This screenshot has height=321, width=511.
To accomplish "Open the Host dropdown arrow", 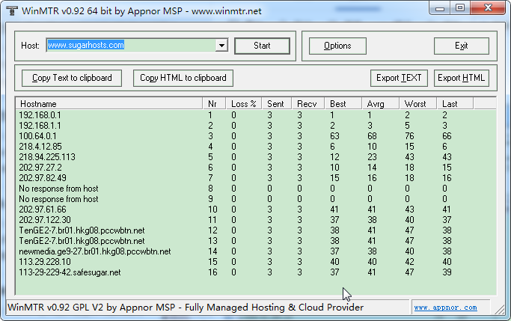I will point(221,46).
